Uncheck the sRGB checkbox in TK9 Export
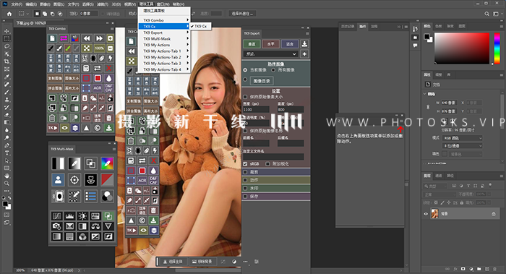 245,164
